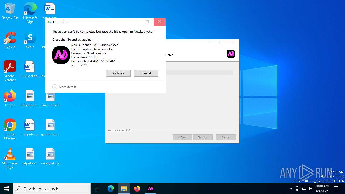Close the File In Use dialog

160,22
